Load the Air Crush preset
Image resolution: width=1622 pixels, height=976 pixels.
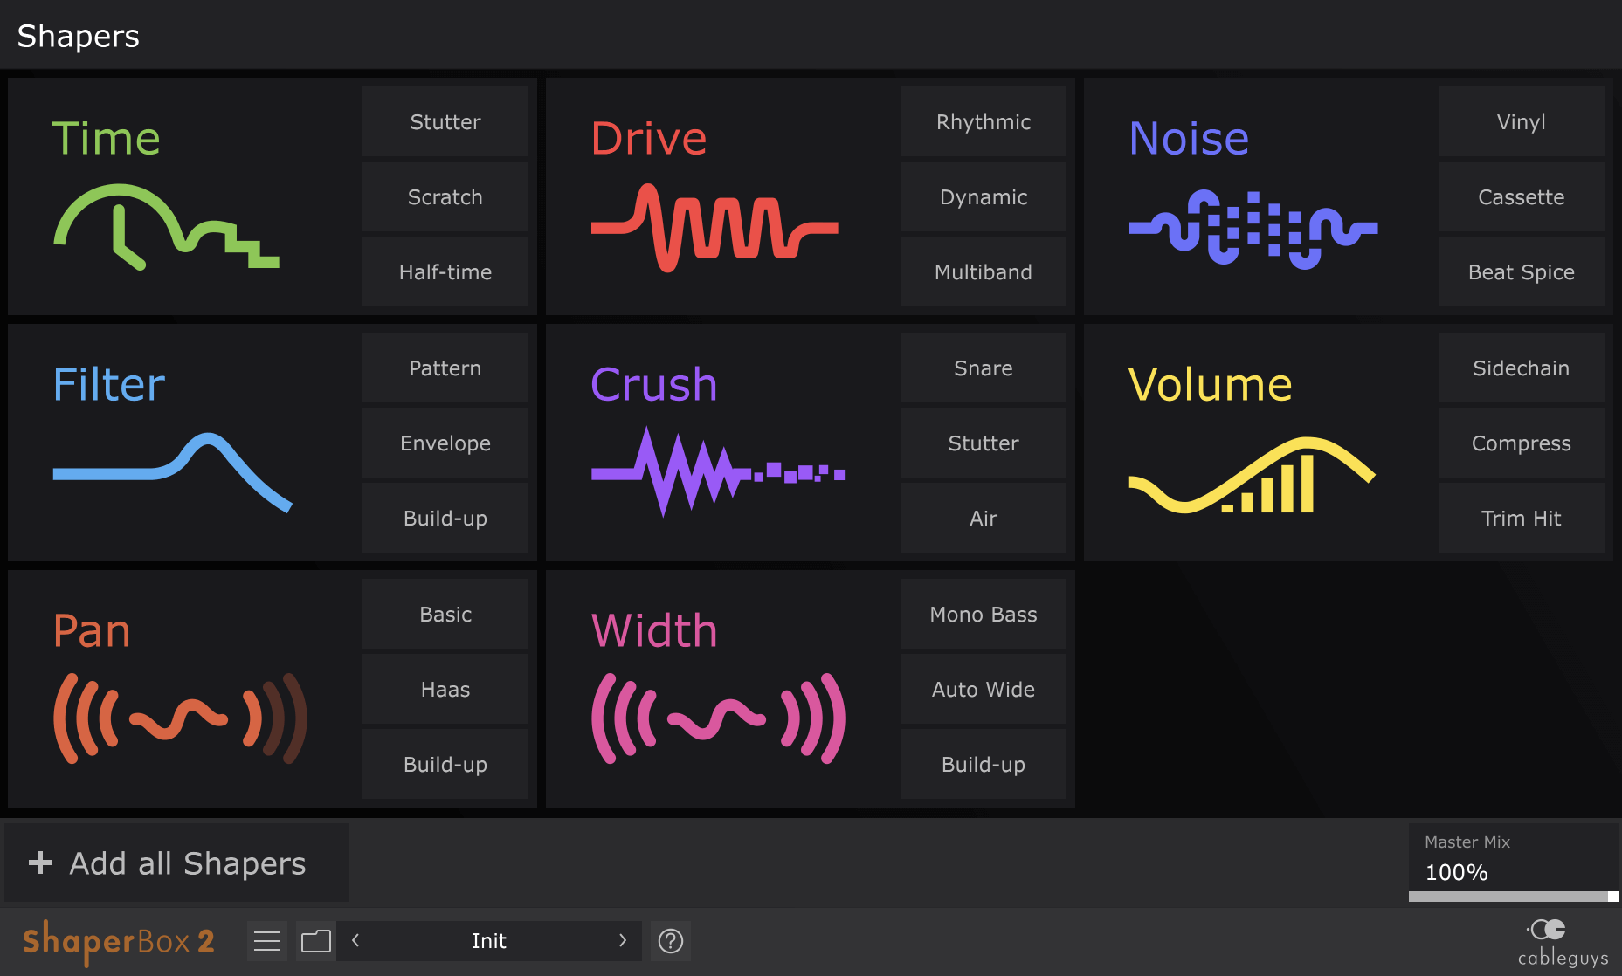tap(984, 518)
